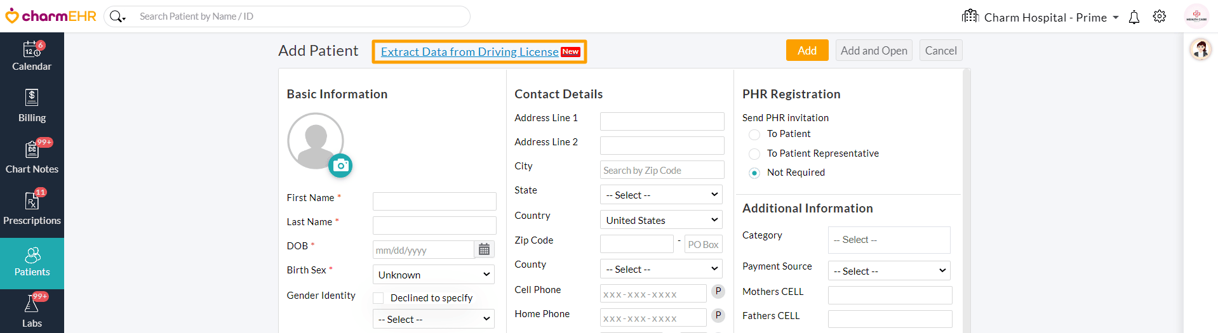Cancel adding the patient
Screen dimensions: 1218x333
pyautogui.click(x=940, y=50)
